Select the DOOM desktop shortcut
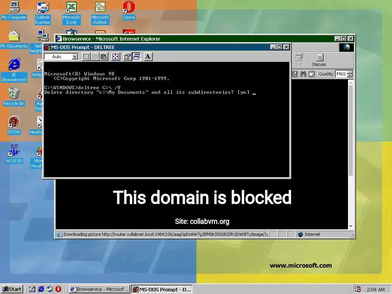The width and height of the screenshot is (392, 294). [x=14, y=126]
